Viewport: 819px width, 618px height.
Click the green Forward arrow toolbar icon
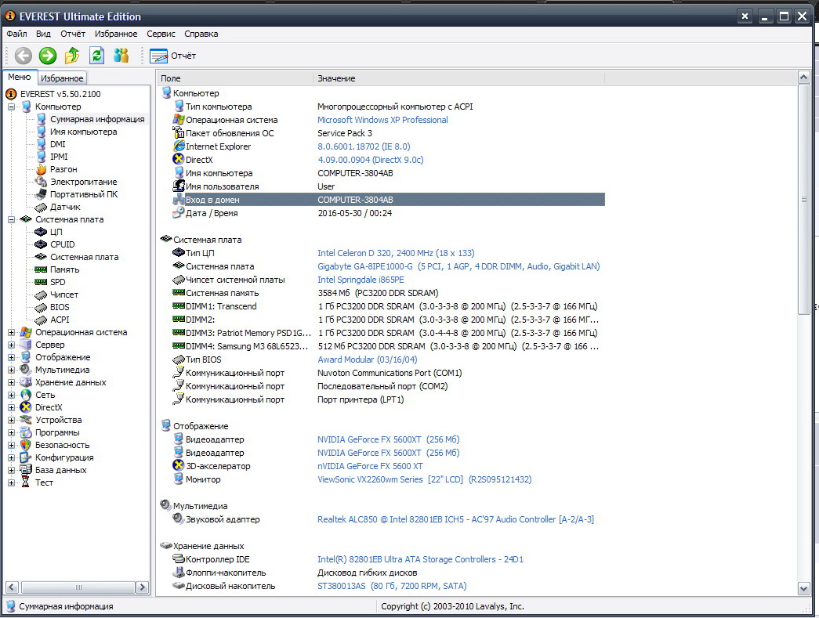pos(48,56)
